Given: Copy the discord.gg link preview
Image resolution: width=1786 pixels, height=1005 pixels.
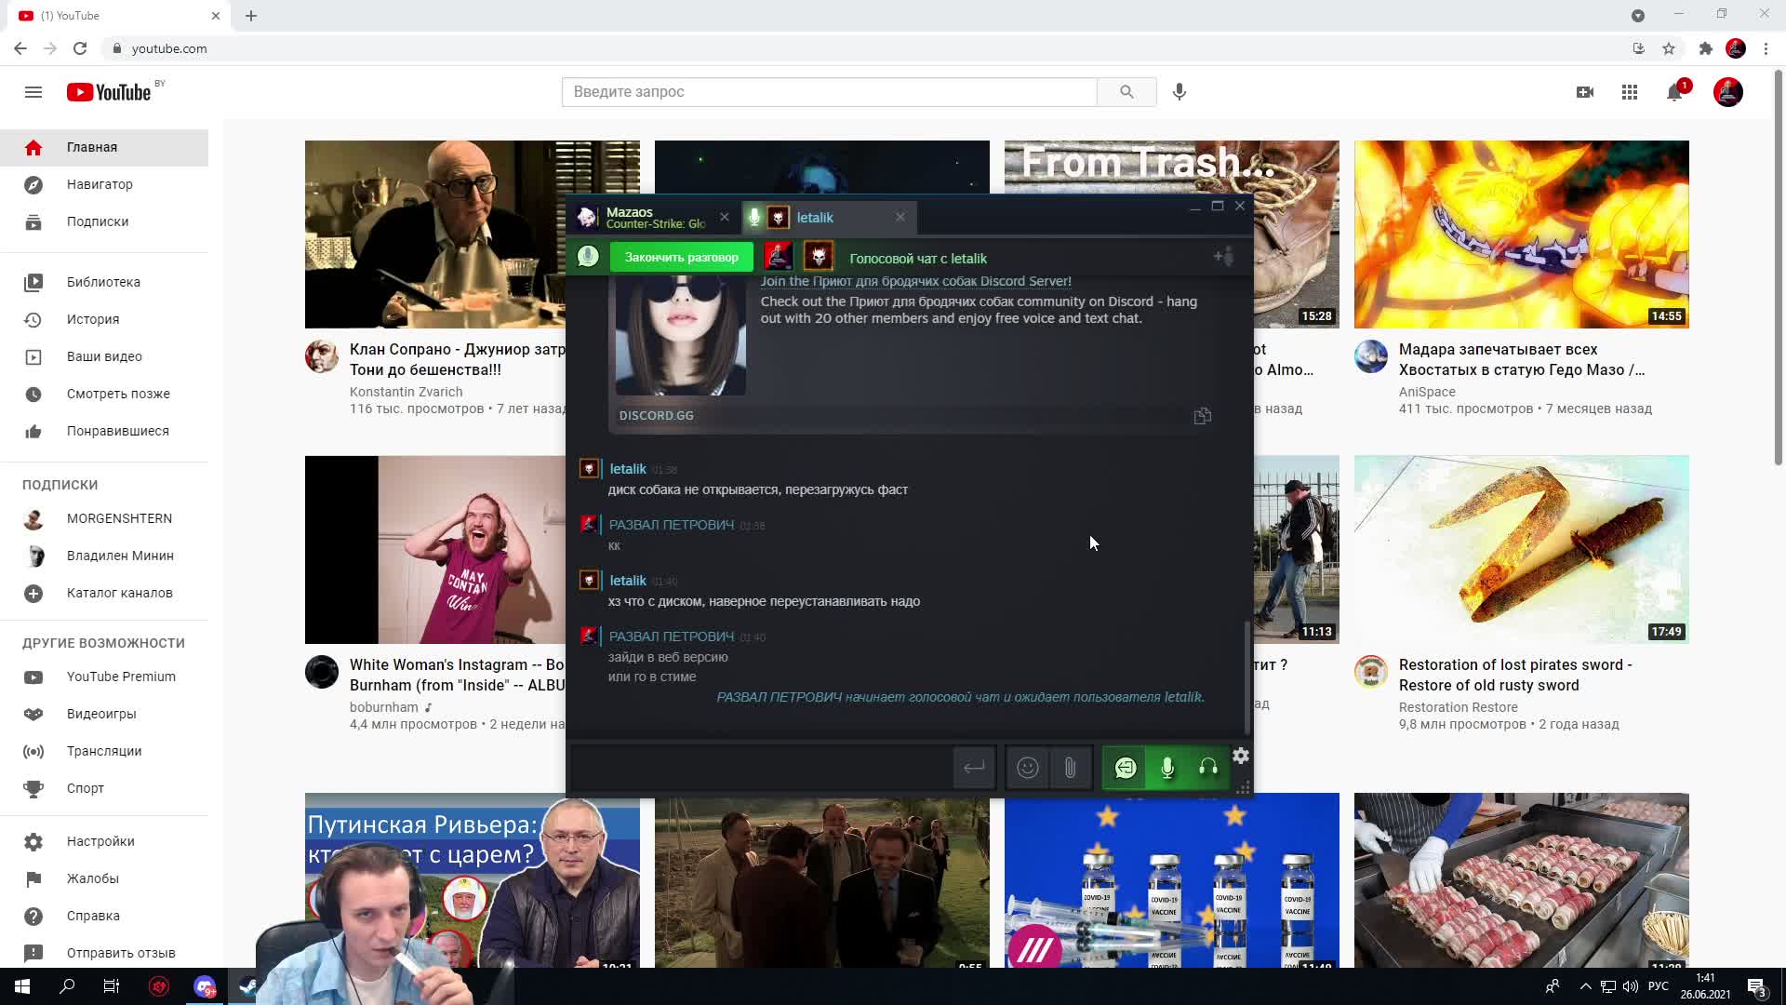Looking at the screenshot, I should point(1203,416).
